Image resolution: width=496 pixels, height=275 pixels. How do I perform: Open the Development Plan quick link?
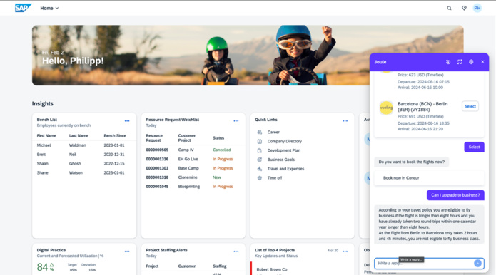284,150
